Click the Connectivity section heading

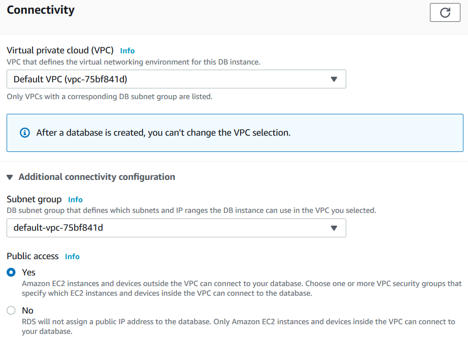point(41,10)
